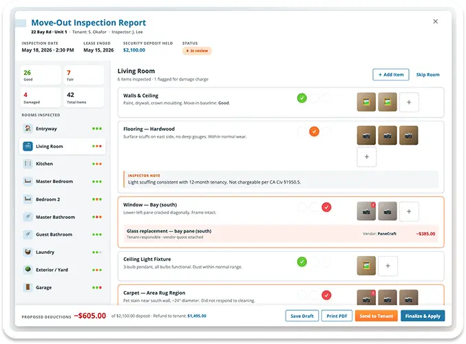Open flagged first Window Bay photo

click(366, 211)
